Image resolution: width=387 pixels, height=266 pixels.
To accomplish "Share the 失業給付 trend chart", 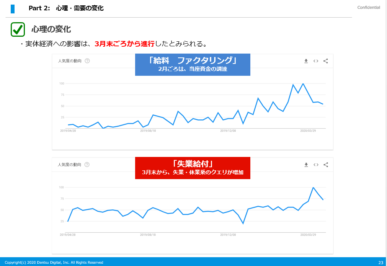I will (326, 165).
